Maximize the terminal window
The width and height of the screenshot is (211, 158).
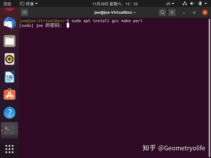pyautogui.click(x=194, y=13)
